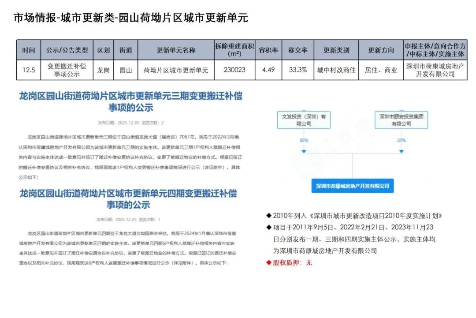Select the table cell showing 230023
Viewport: 476px width, 318px height.
234,70
